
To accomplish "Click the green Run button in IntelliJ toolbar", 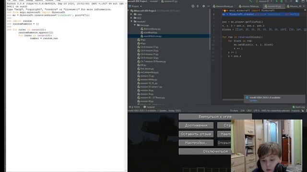I will [277, 1].
